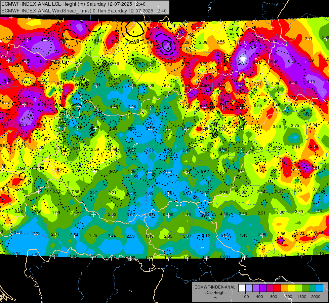Click the 800 legend scale label
Screen dimensions: 329x303
click(x=274, y=297)
